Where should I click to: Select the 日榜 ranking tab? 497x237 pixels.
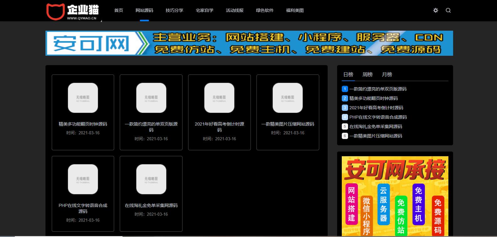[348, 75]
